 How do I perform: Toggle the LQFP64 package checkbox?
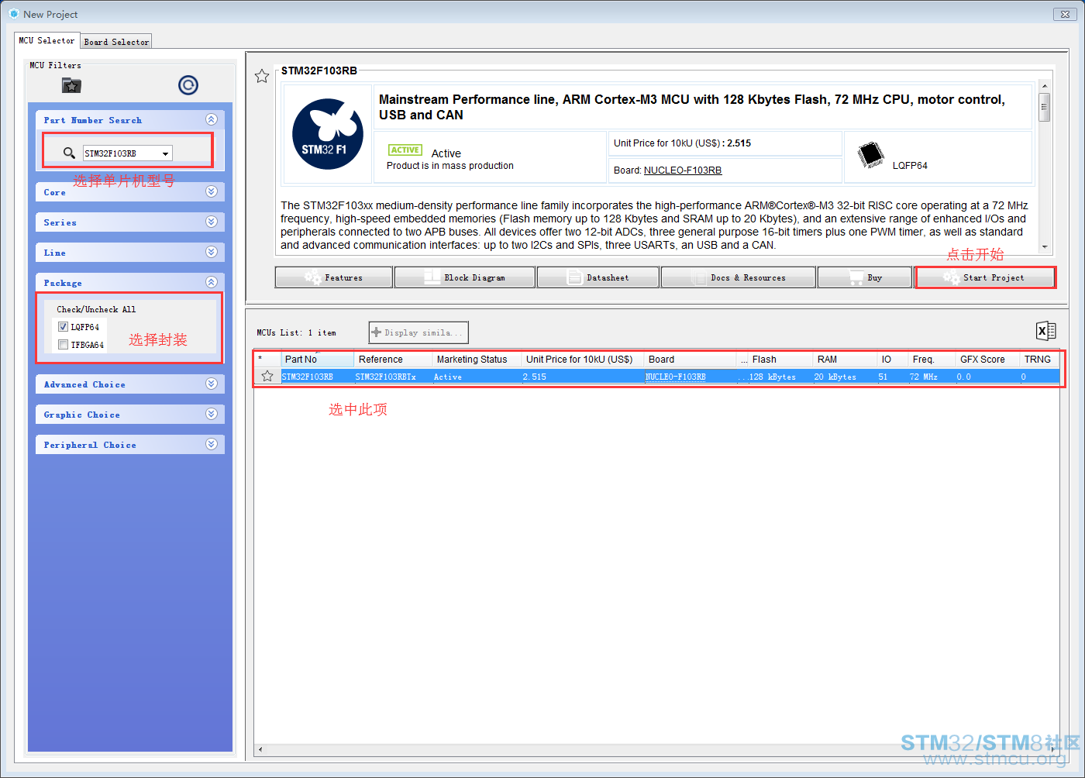64,327
